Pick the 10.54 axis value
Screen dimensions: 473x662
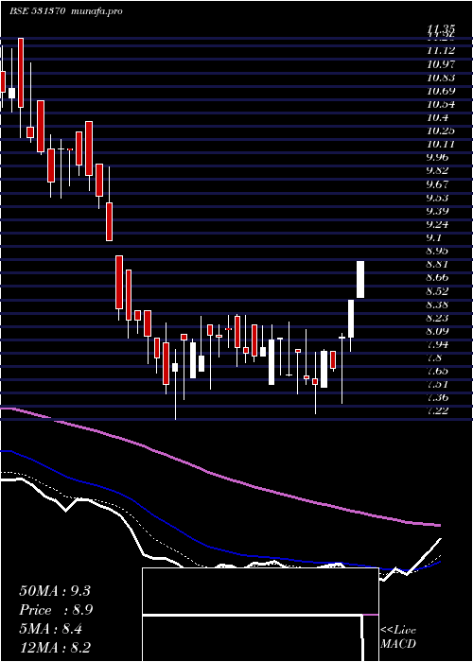[441, 104]
